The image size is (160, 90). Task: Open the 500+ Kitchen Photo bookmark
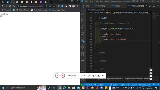[x=21, y=10]
